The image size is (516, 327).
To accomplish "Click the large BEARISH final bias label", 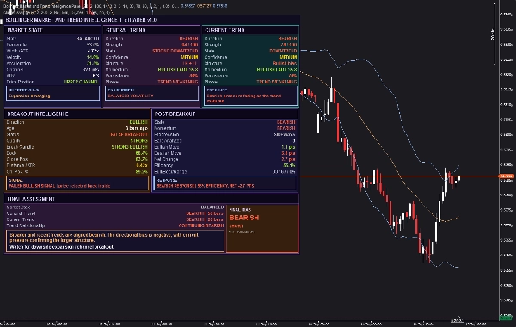I will [x=244, y=218].
